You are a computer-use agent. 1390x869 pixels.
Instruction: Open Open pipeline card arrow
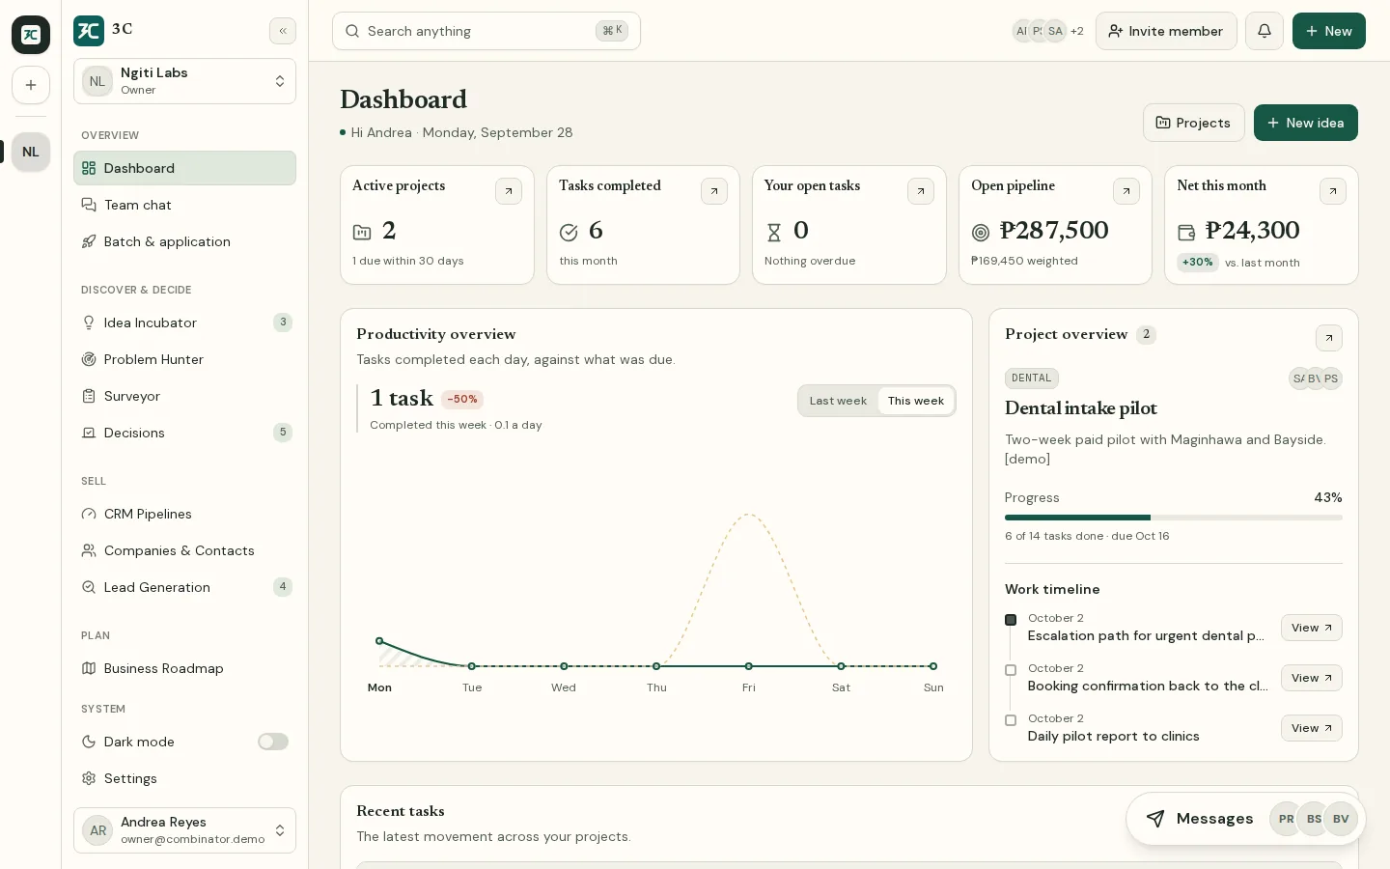click(1126, 191)
